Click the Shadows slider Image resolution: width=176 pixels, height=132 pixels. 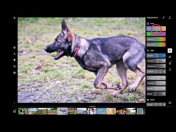point(156,83)
